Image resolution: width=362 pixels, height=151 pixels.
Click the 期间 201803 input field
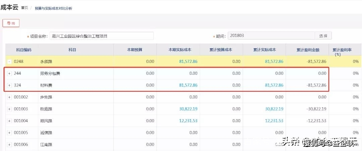pyautogui.click(x=271, y=36)
